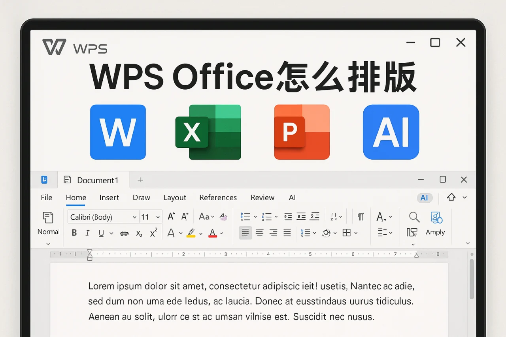This screenshot has height=337, width=506.
Task: Toggle Underline on selected text
Action: point(100,233)
